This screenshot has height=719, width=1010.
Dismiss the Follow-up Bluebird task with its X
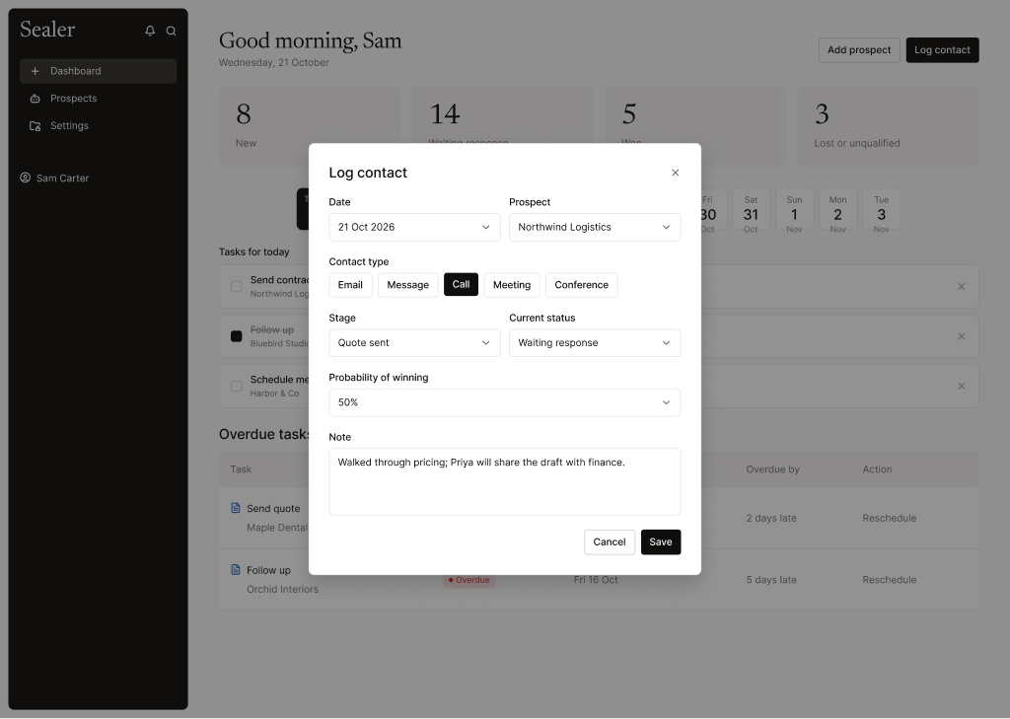961,336
